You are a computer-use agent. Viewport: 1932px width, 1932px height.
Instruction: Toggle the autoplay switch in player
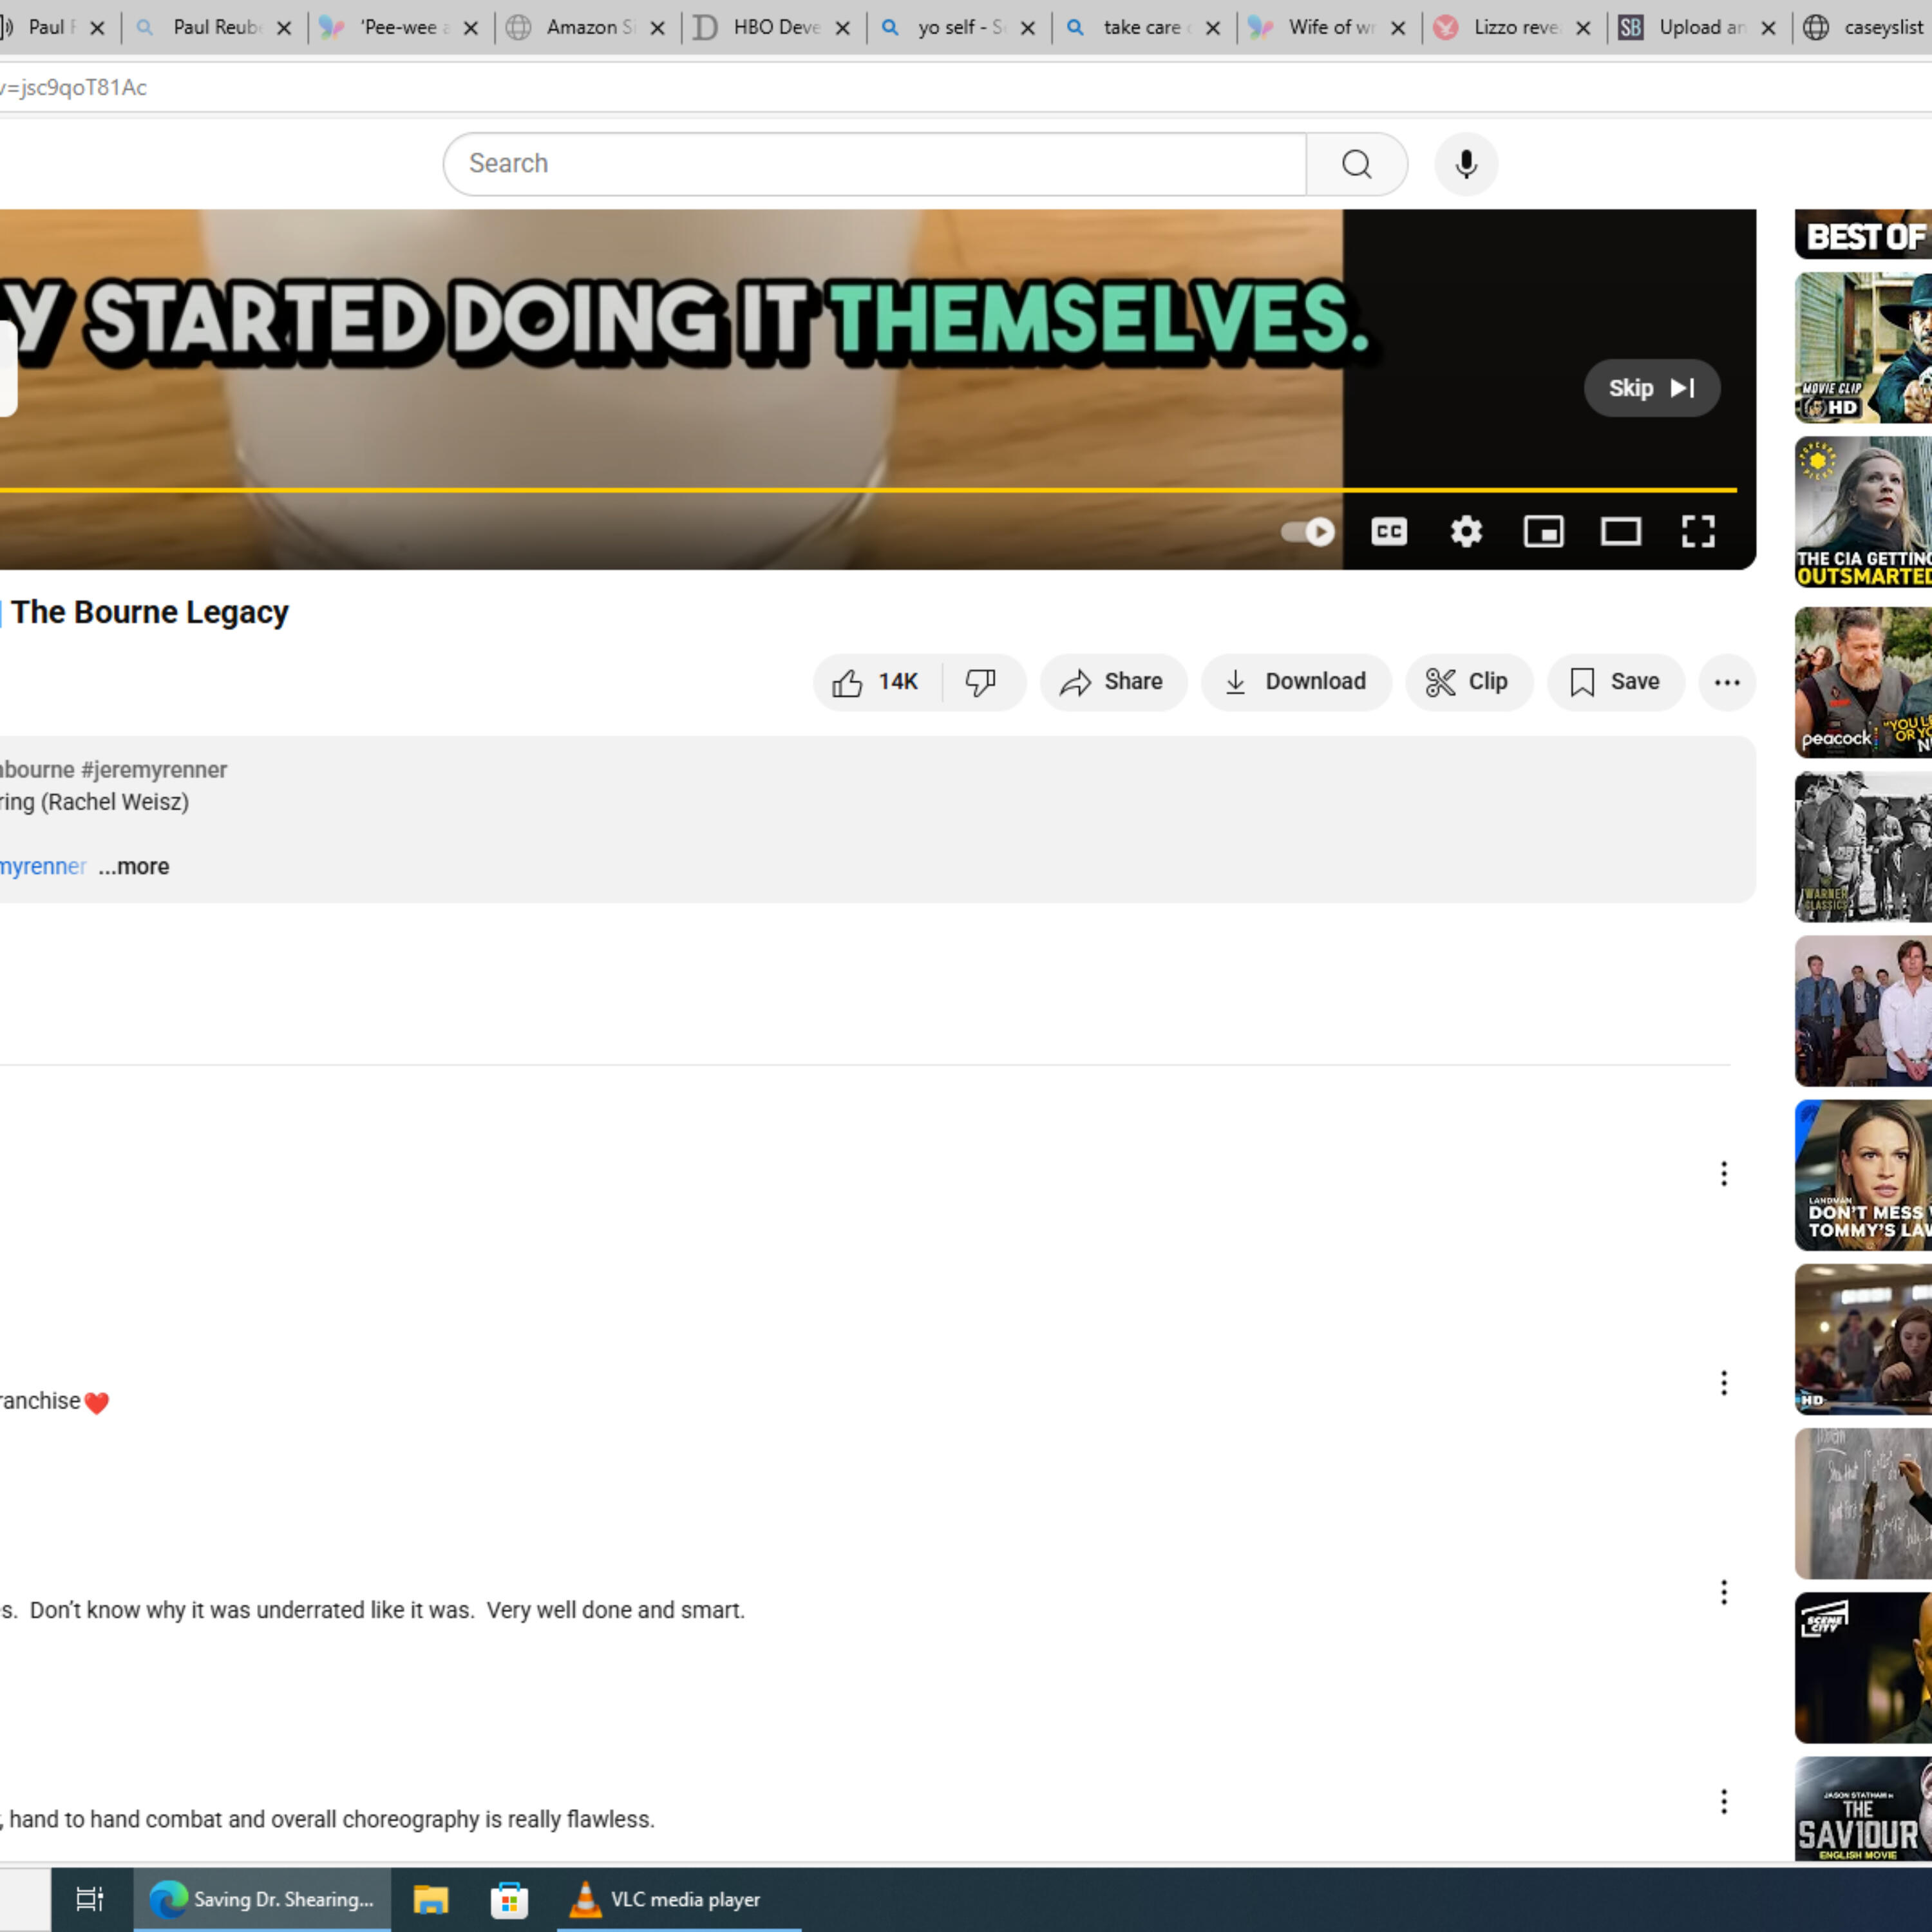[1308, 531]
